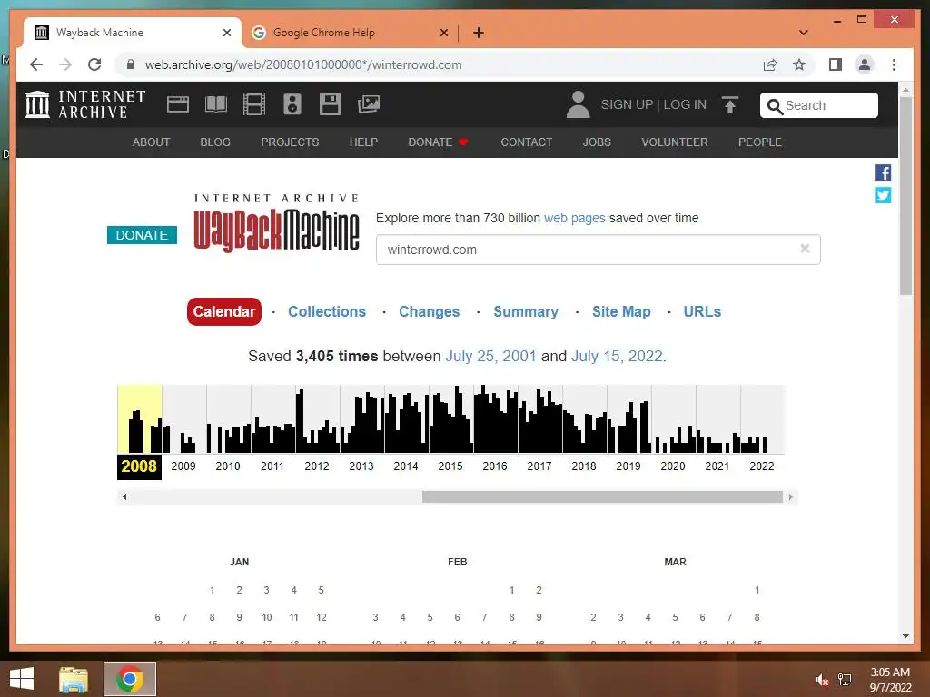The image size is (930, 697).
Task: Share the page on Twitter
Action: point(883,195)
